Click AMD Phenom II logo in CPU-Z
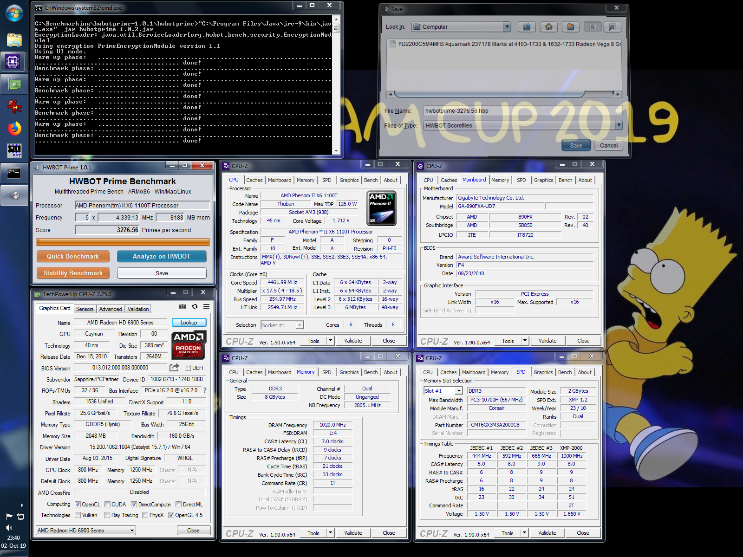This screenshot has height=557, width=743. [x=381, y=208]
